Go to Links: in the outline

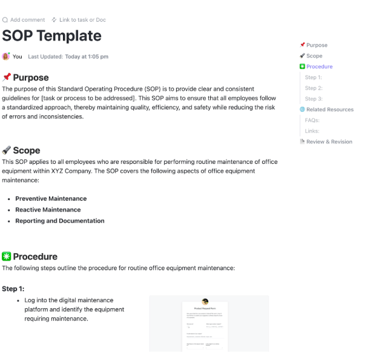click(312, 131)
